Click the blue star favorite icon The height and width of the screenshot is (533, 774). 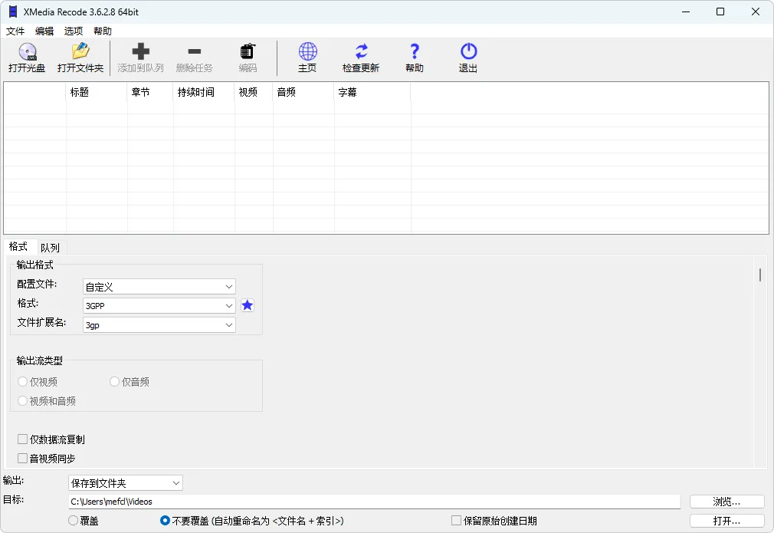(248, 305)
